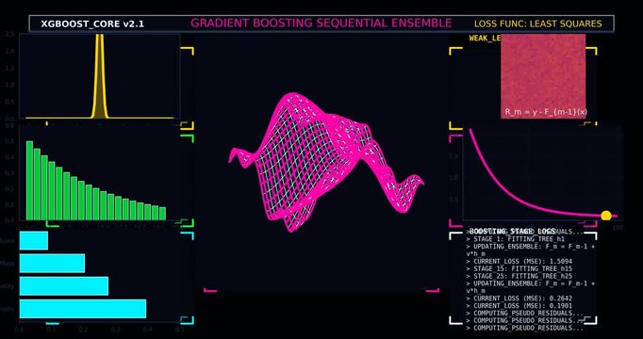Click the 0.4 tick on cyan chart axis
This screenshot has width=643, height=339.
[147, 329]
